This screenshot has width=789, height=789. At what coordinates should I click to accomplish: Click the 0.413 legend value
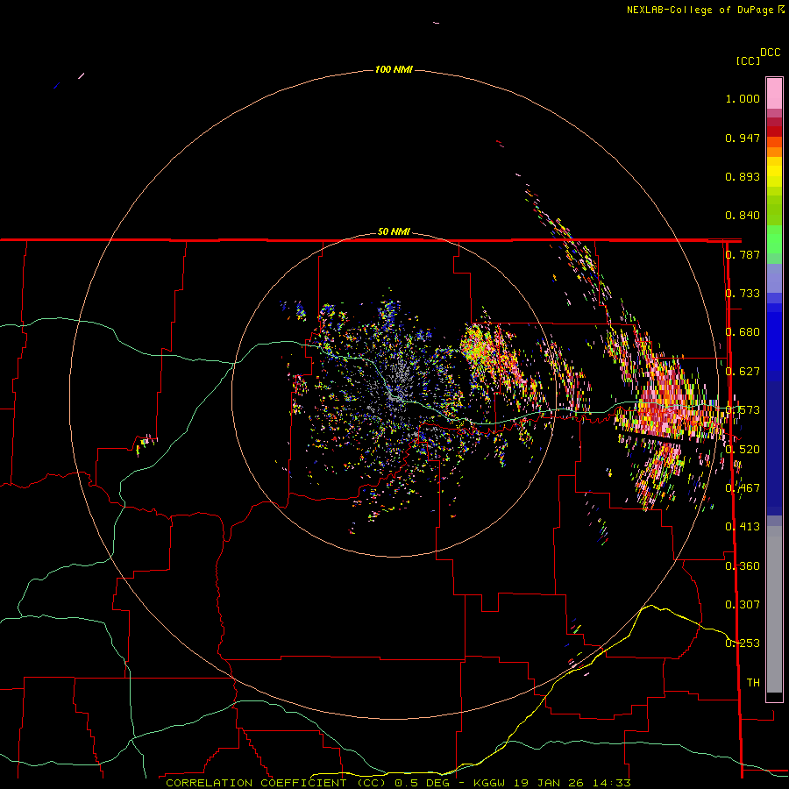click(x=743, y=527)
